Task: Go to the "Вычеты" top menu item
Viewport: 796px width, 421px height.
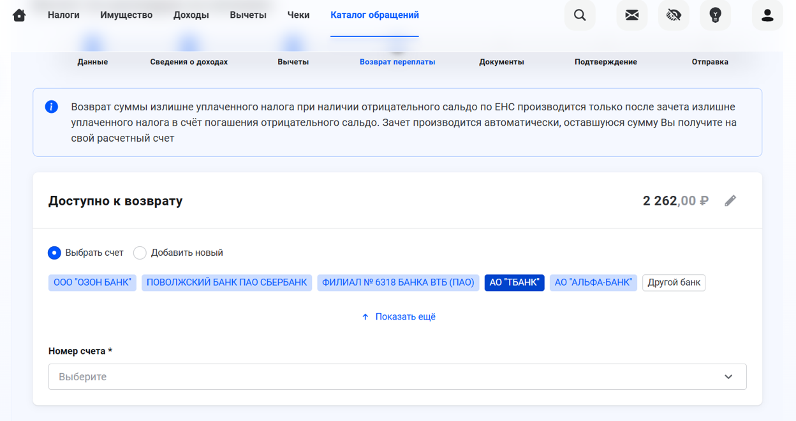Action: click(248, 15)
